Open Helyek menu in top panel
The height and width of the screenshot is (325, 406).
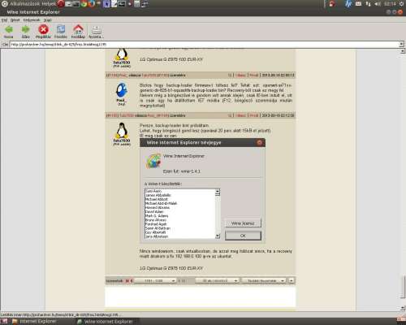[x=49, y=4]
